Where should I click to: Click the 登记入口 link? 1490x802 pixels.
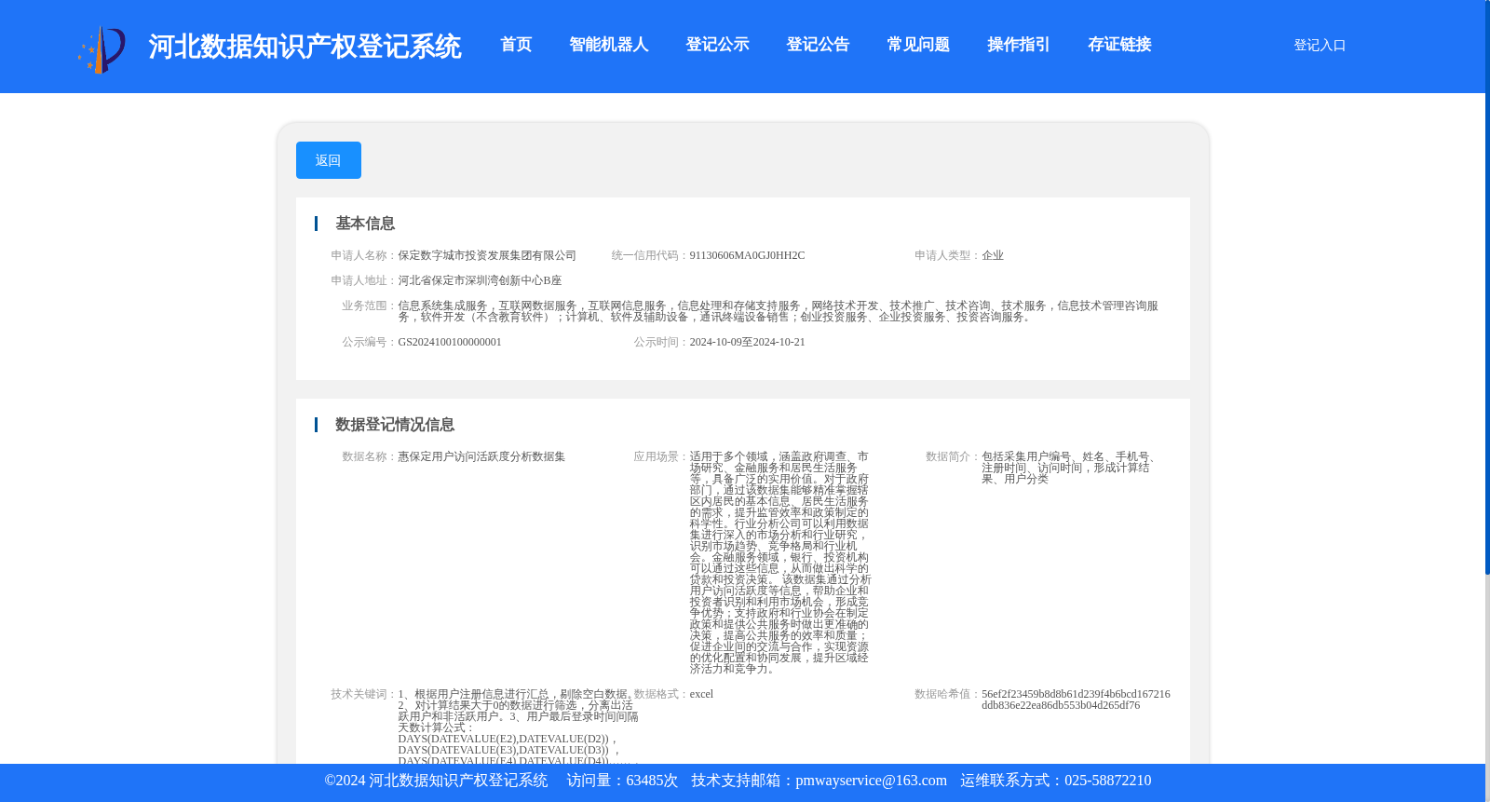[1320, 45]
